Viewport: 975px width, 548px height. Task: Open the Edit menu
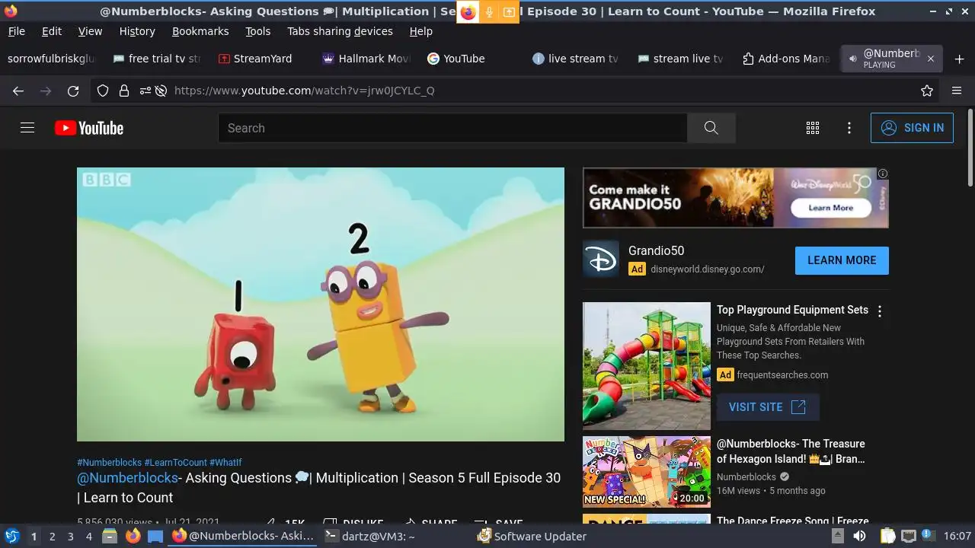(52, 31)
